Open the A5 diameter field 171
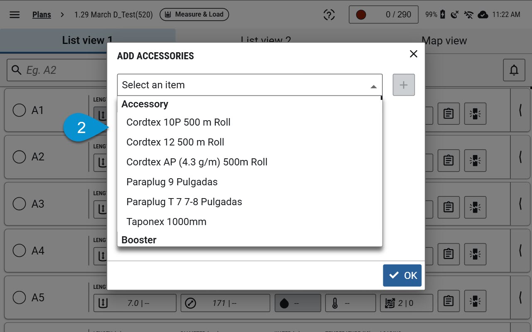The image size is (532, 332). (226, 303)
